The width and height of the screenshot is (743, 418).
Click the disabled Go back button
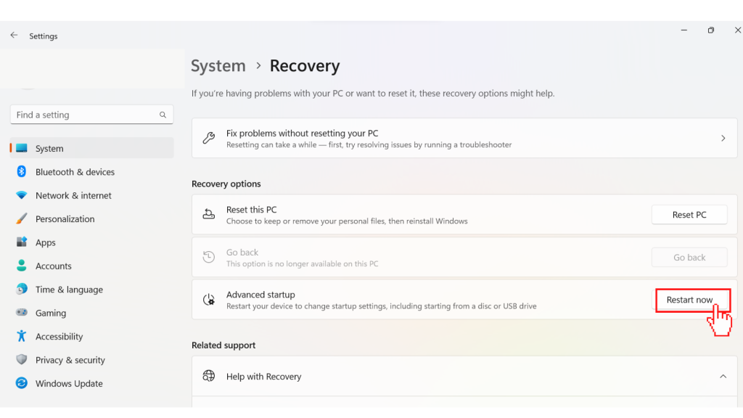[x=689, y=258]
